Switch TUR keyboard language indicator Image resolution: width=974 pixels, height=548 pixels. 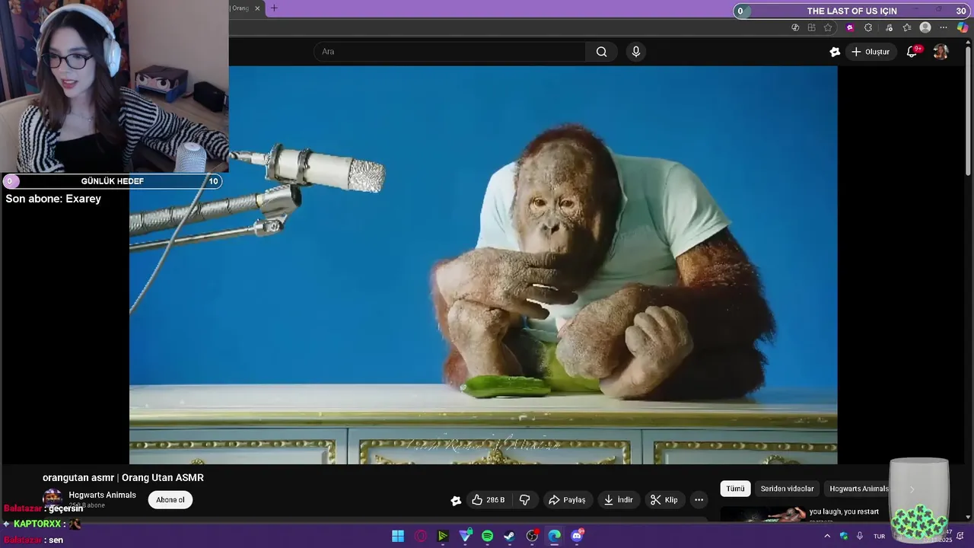point(879,536)
